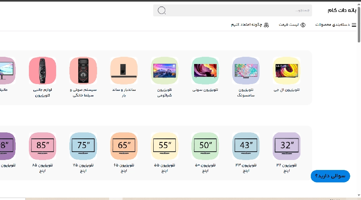Select the LG OLED television icon
361x200 pixels.
287,70
